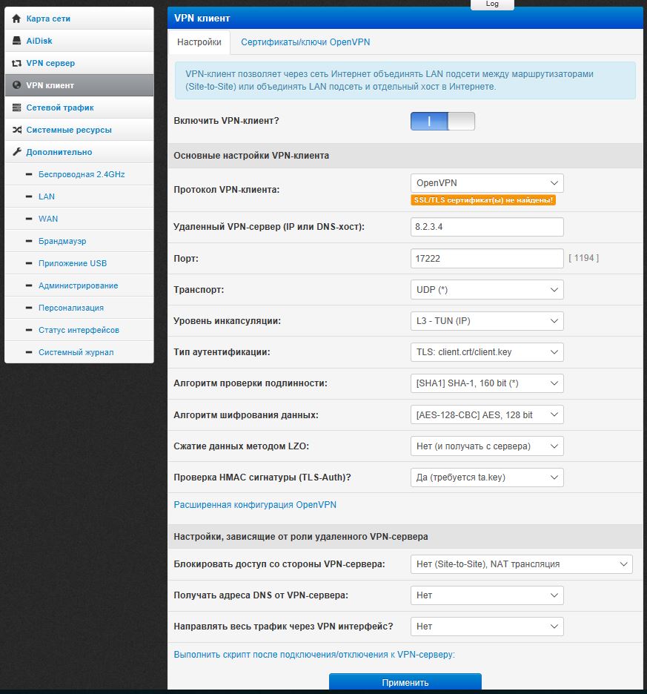Click the globe icon for VPN клиент

(16, 85)
